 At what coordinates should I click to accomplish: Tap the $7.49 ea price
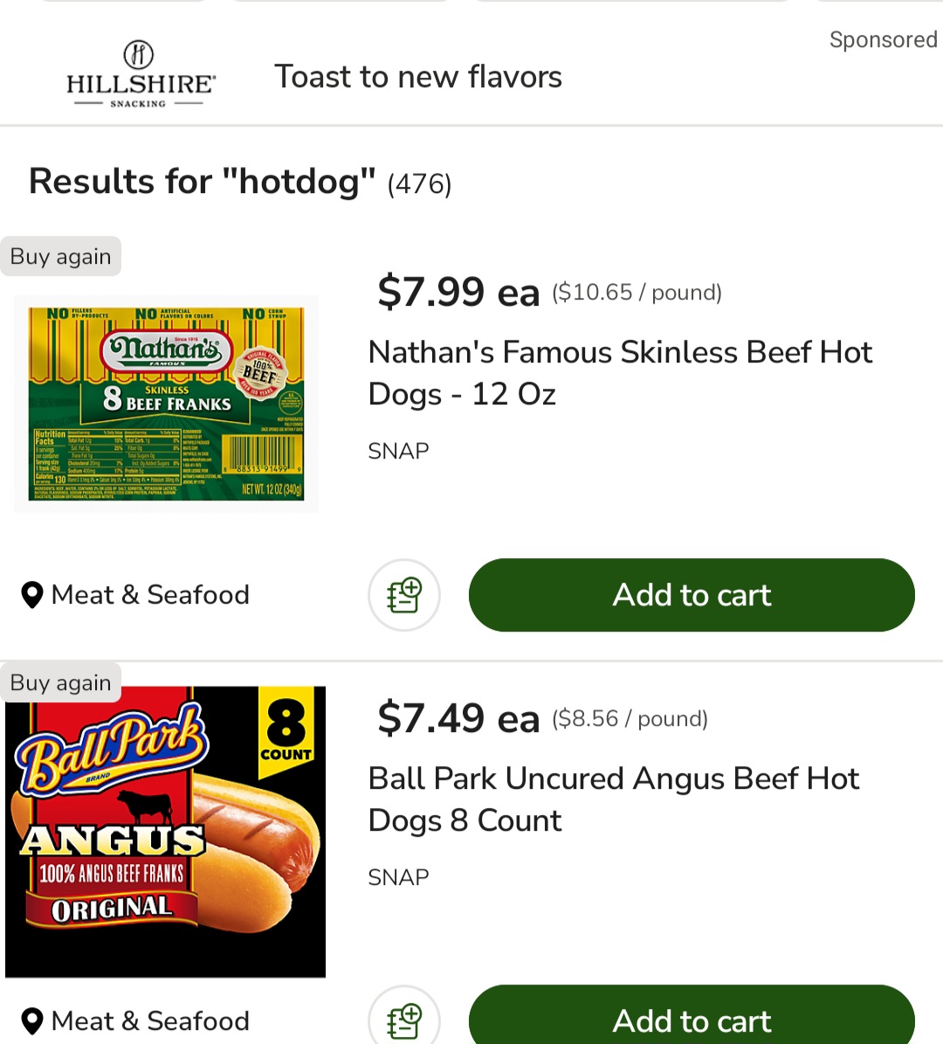[x=458, y=718]
